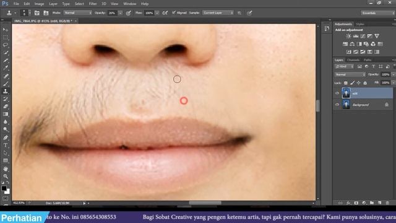Select the Hand tool
The width and height of the screenshot is (396, 223).
point(6,168)
